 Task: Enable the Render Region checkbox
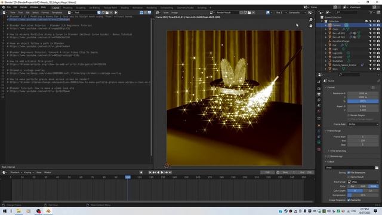pos(349,115)
